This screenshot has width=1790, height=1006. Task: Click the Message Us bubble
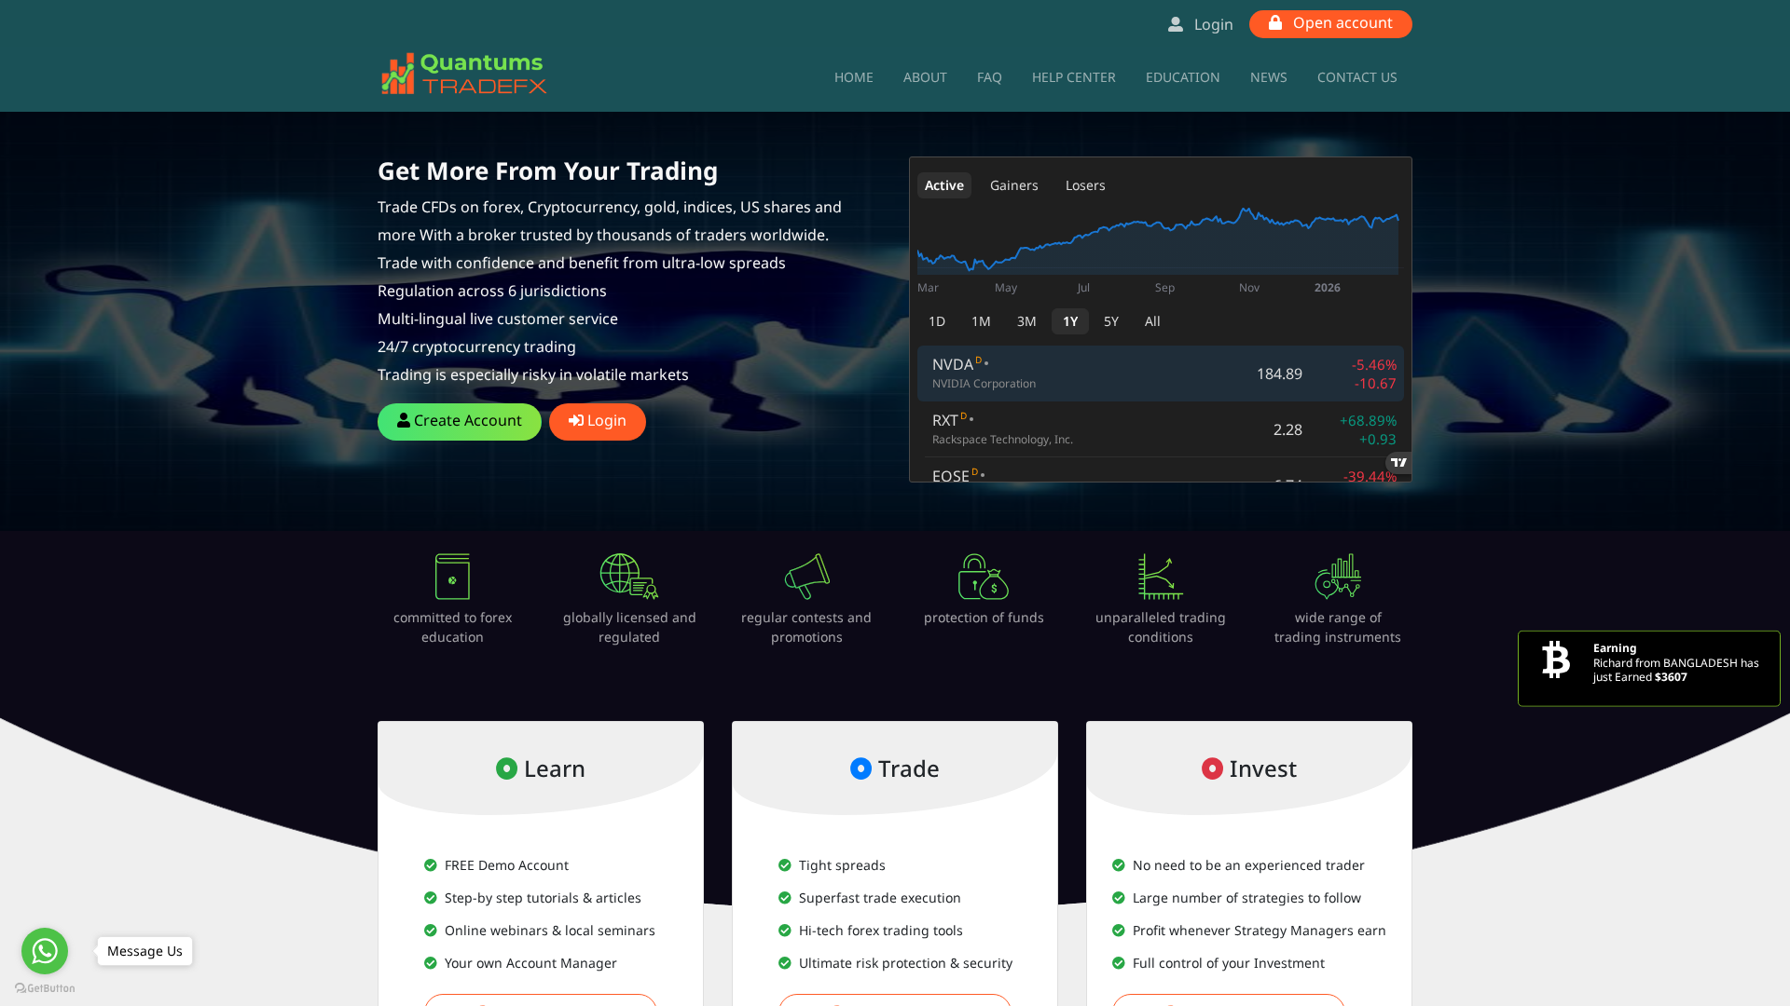[x=144, y=951]
